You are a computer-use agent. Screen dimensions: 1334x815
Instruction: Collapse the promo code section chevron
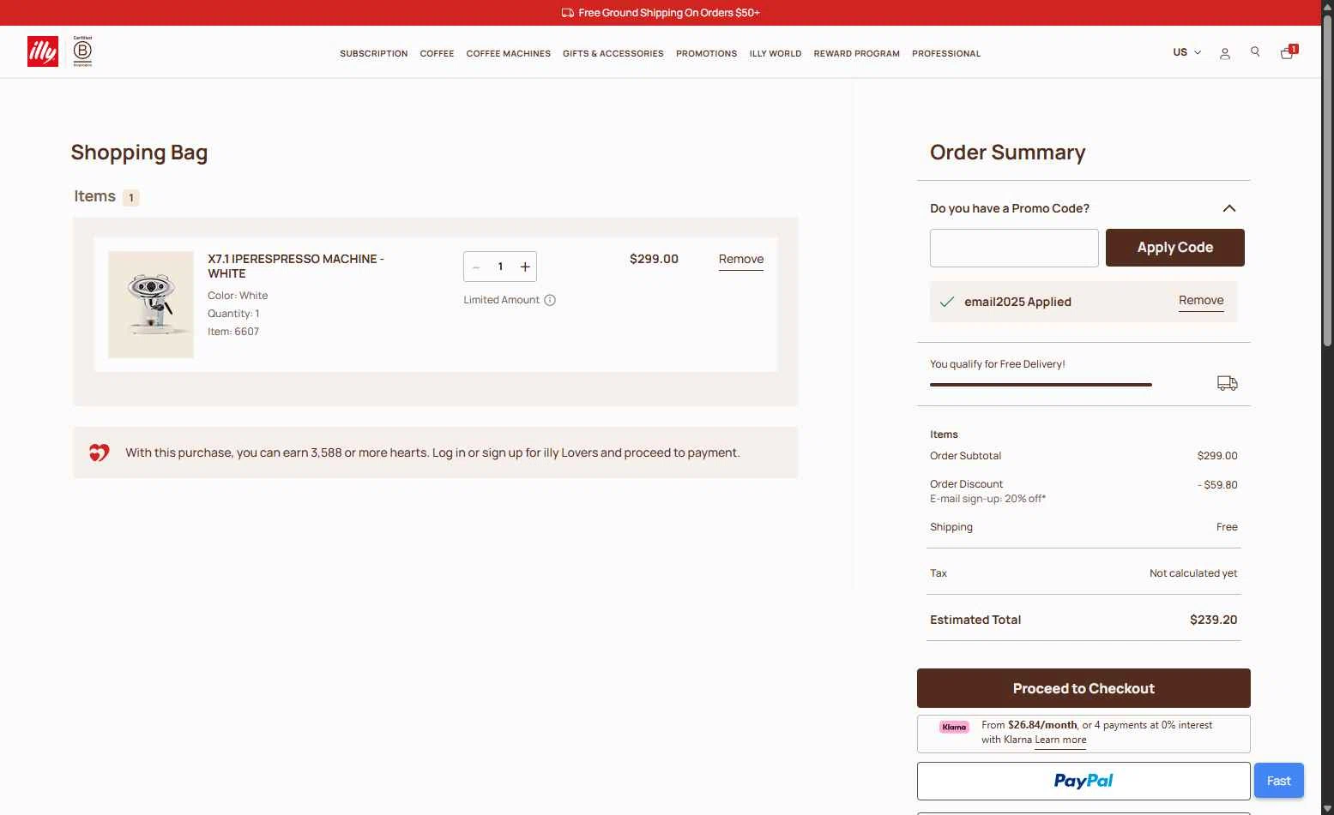(1229, 208)
